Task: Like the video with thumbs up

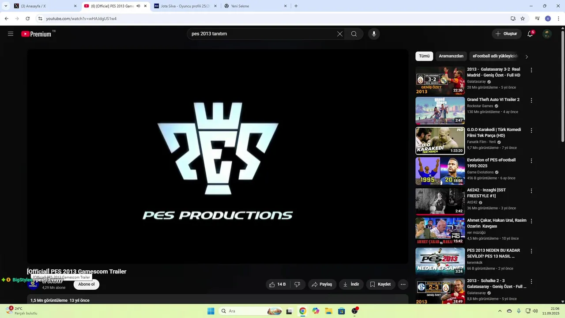Action: (x=278, y=284)
